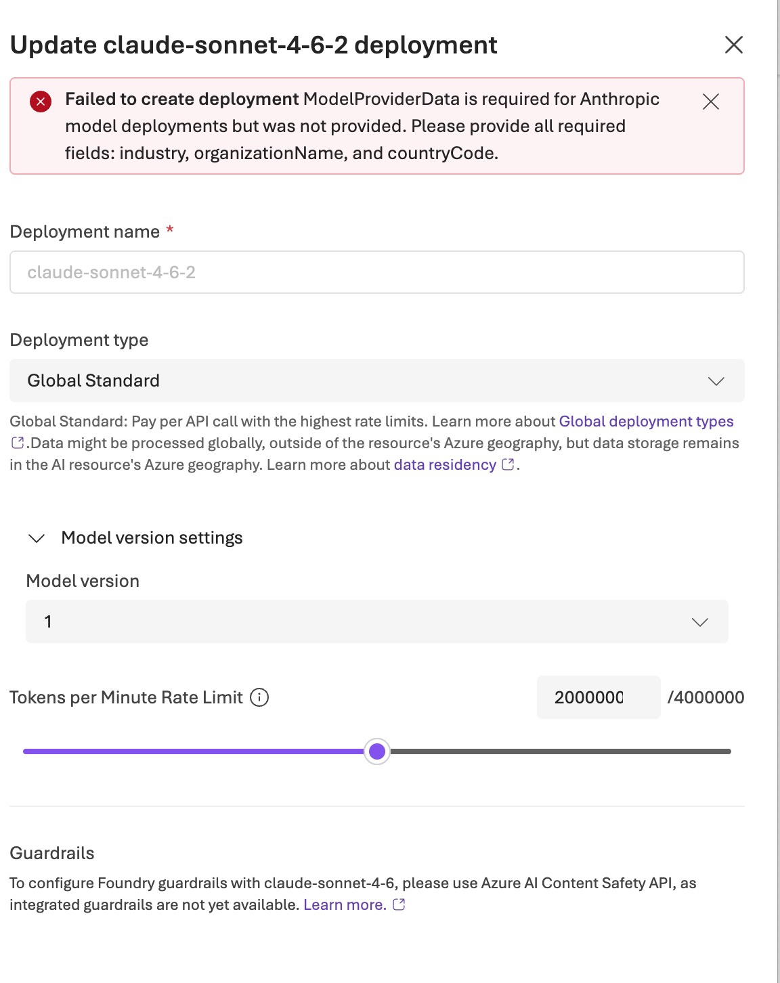This screenshot has width=780, height=983.
Task: Click the chevron arrow in Deployment type box
Action: pos(716,381)
